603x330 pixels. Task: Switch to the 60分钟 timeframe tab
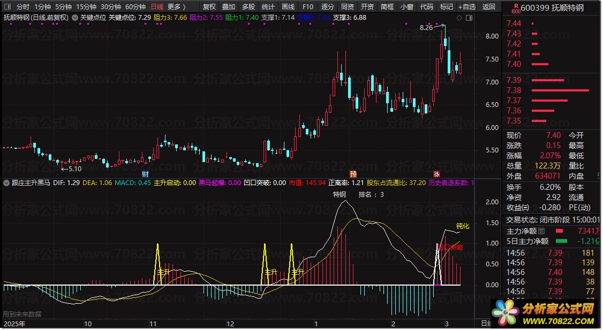click(x=135, y=7)
